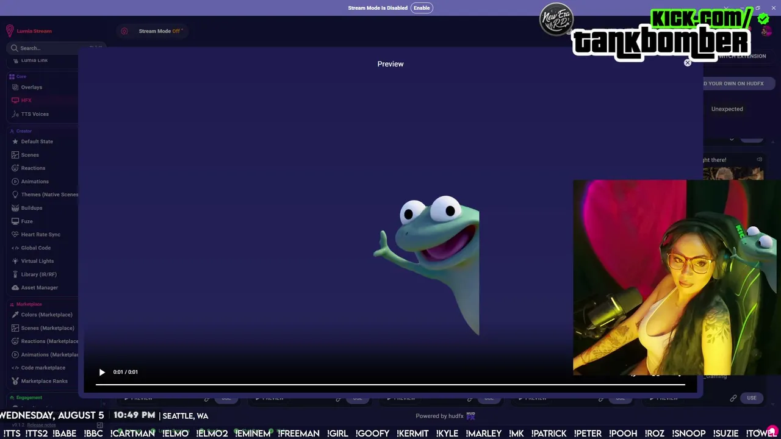Open Overlays via its sidebar icon
The height and width of the screenshot is (439, 781).
(x=16, y=87)
